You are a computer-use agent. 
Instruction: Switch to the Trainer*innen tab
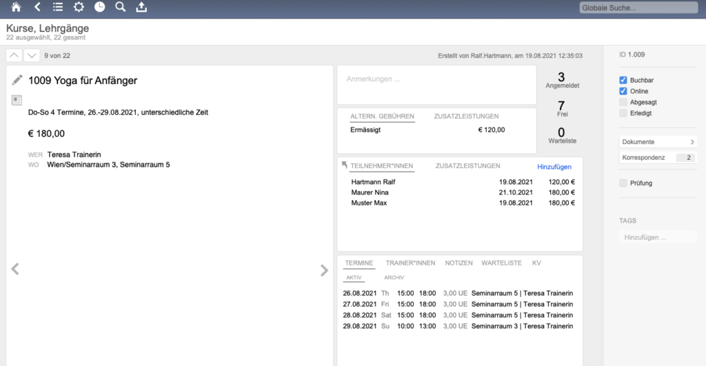pyautogui.click(x=410, y=263)
